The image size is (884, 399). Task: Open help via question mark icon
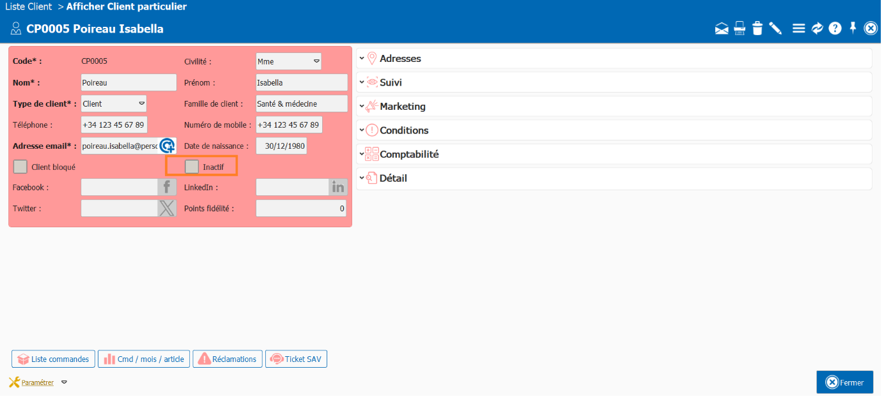coord(835,29)
